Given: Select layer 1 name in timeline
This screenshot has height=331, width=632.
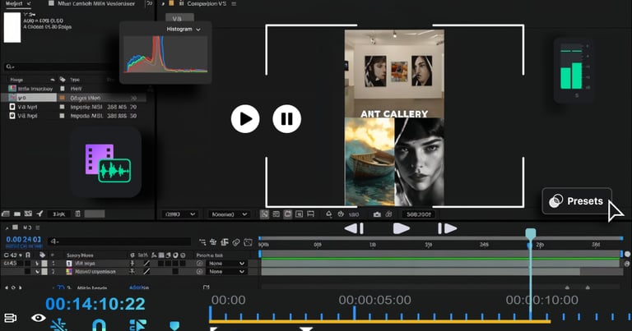Looking at the screenshot, I should [x=85, y=264].
